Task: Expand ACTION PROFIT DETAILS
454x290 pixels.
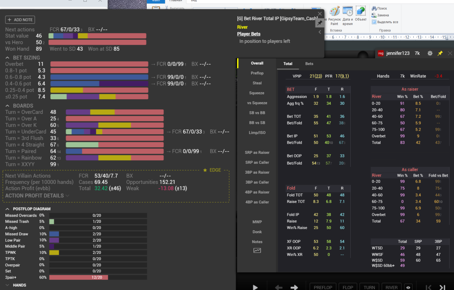Action: (x=37, y=196)
